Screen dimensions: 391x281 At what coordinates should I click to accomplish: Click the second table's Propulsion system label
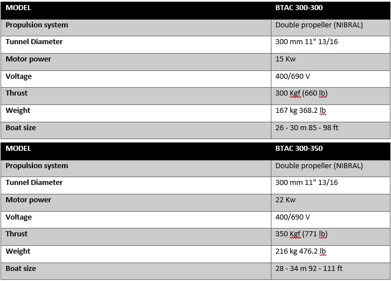[37, 166]
